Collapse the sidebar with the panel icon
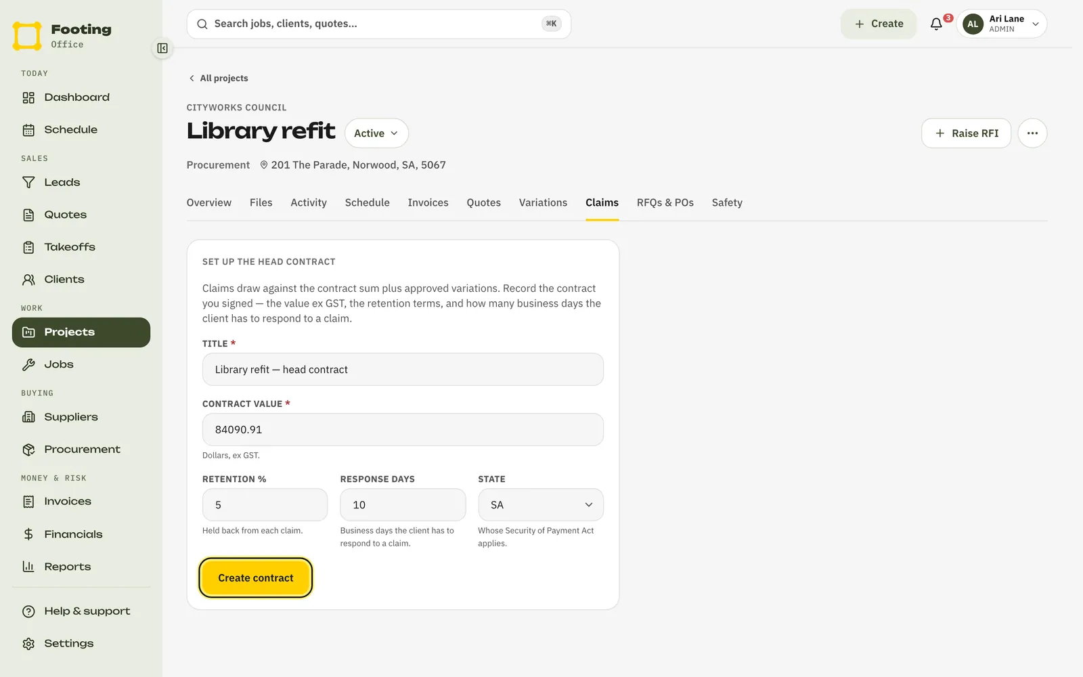Screen dimensions: 1083x677 (162, 48)
